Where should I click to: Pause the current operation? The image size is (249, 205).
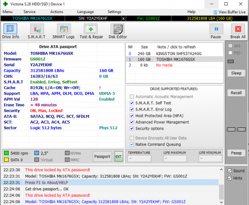(x=216, y=31)
